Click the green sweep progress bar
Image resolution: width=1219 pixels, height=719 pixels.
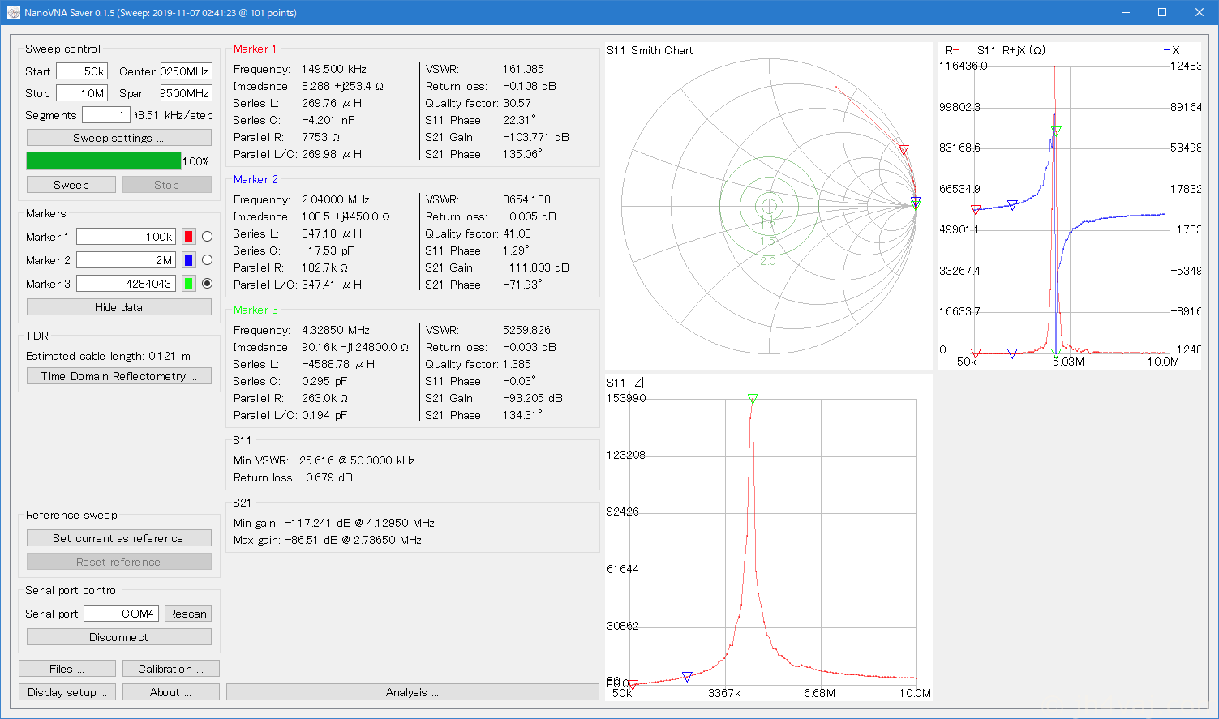104,160
